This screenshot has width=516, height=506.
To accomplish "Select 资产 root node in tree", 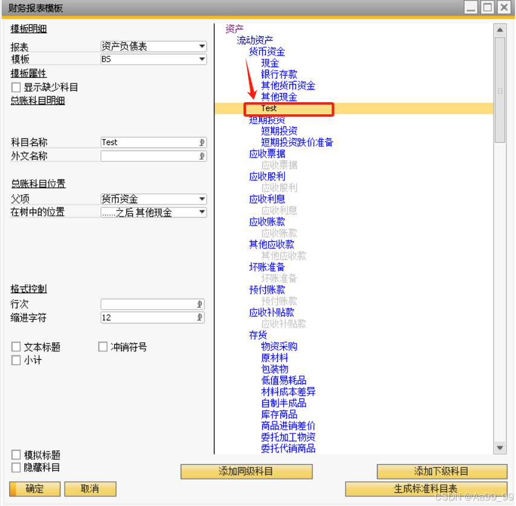I will (234, 29).
